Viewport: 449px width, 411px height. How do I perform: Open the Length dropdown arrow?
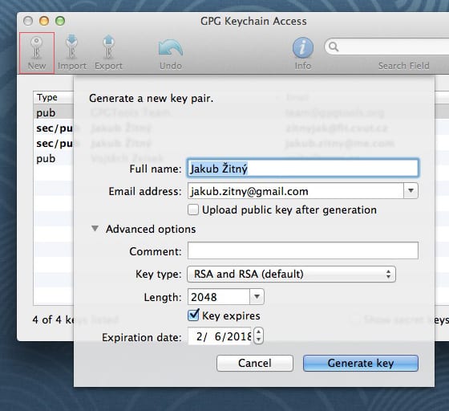(x=257, y=297)
